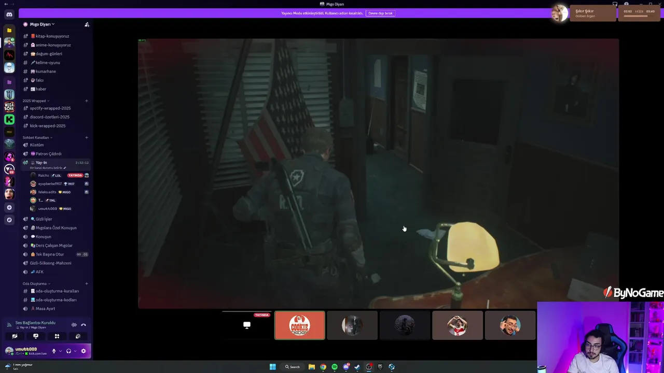Open Spotify from taskbar
The height and width of the screenshot is (373, 664).
tap(335, 367)
